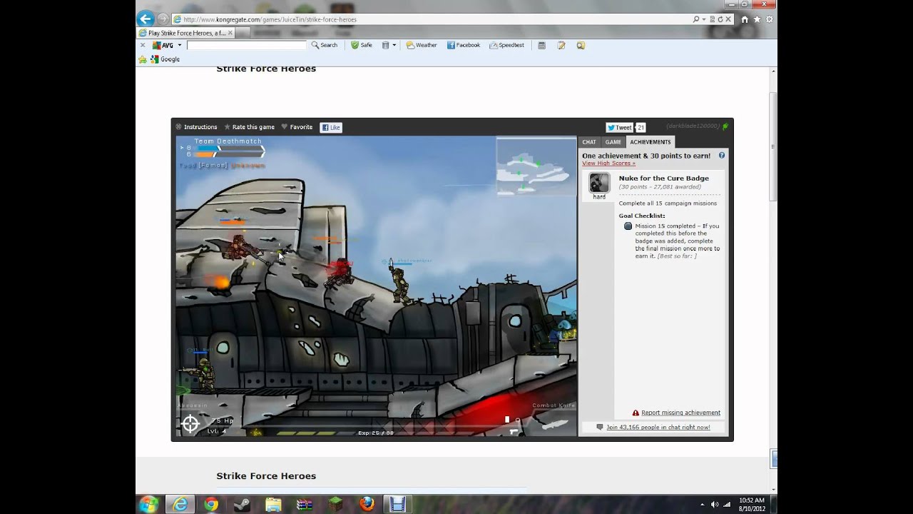Screen dimensions: 913x514
Task: Open the film strip recorder taskbar icon
Action: [x=397, y=504]
